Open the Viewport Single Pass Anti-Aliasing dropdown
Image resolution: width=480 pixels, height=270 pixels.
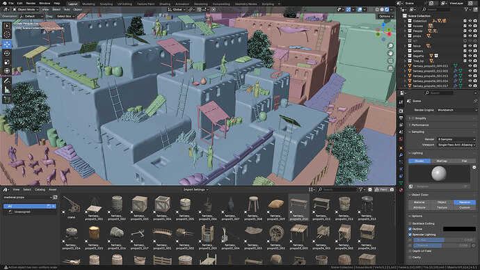(x=456, y=145)
